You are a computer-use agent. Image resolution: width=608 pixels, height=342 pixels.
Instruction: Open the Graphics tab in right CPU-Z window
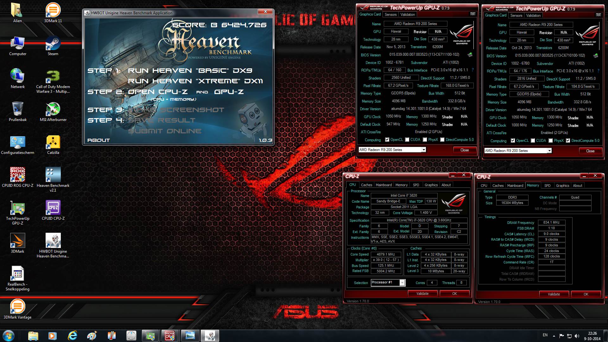coord(562,186)
